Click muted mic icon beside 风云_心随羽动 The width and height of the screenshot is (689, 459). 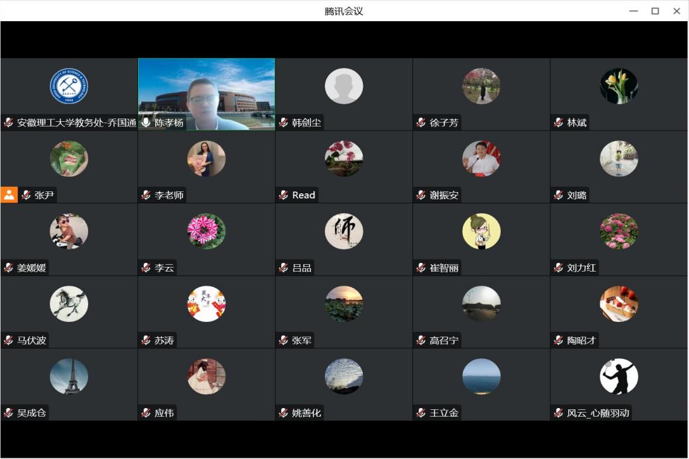tap(558, 413)
